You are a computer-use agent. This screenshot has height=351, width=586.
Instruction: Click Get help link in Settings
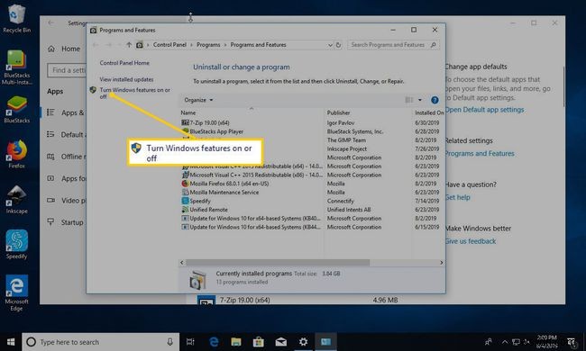(457, 197)
